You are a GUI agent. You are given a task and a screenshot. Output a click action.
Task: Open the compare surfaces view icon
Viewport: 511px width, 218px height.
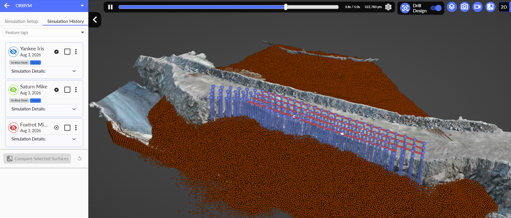click(490, 7)
